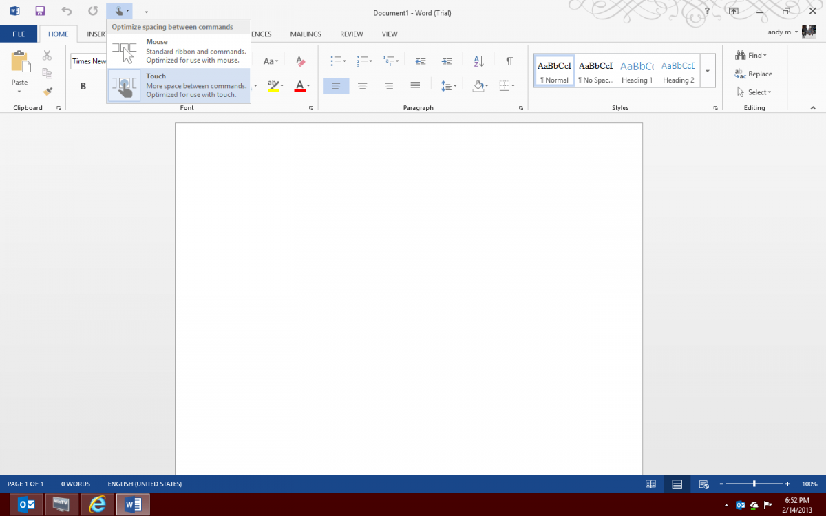826x516 pixels.
Task: Justify the paragraph text alignment
Action: point(415,86)
